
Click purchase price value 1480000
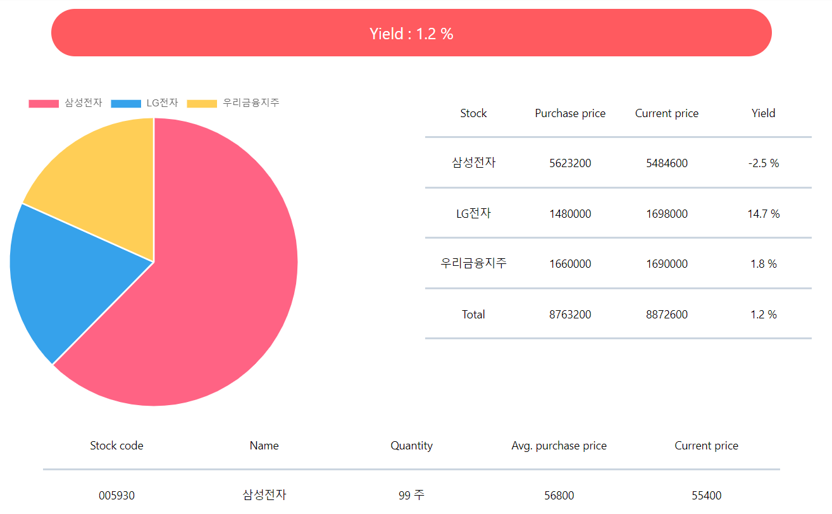[570, 214]
